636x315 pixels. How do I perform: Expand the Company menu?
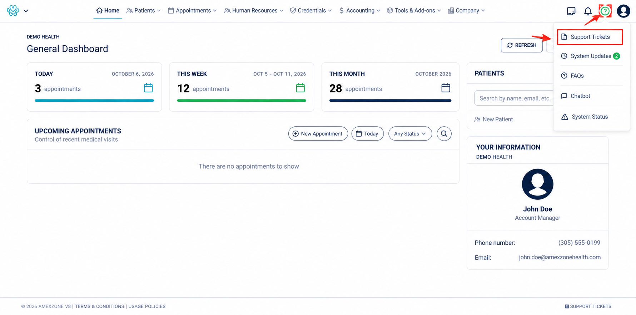coord(467,11)
